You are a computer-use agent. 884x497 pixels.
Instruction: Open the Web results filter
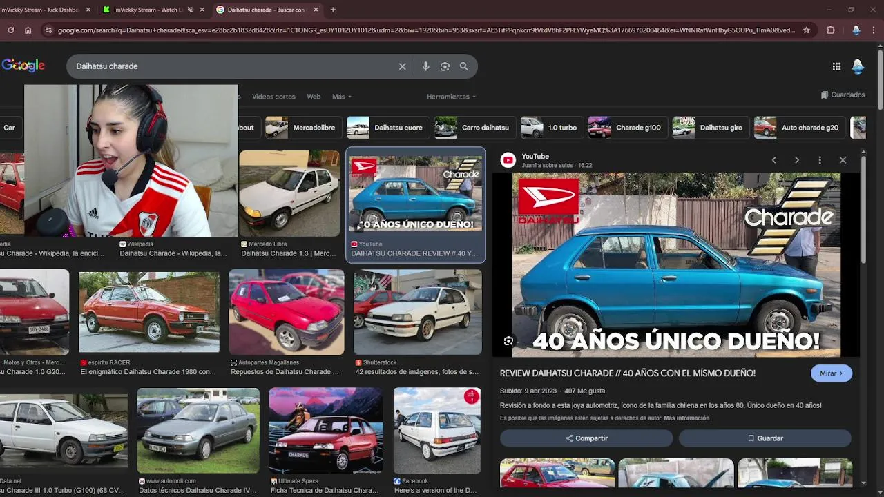pyautogui.click(x=314, y=97)
